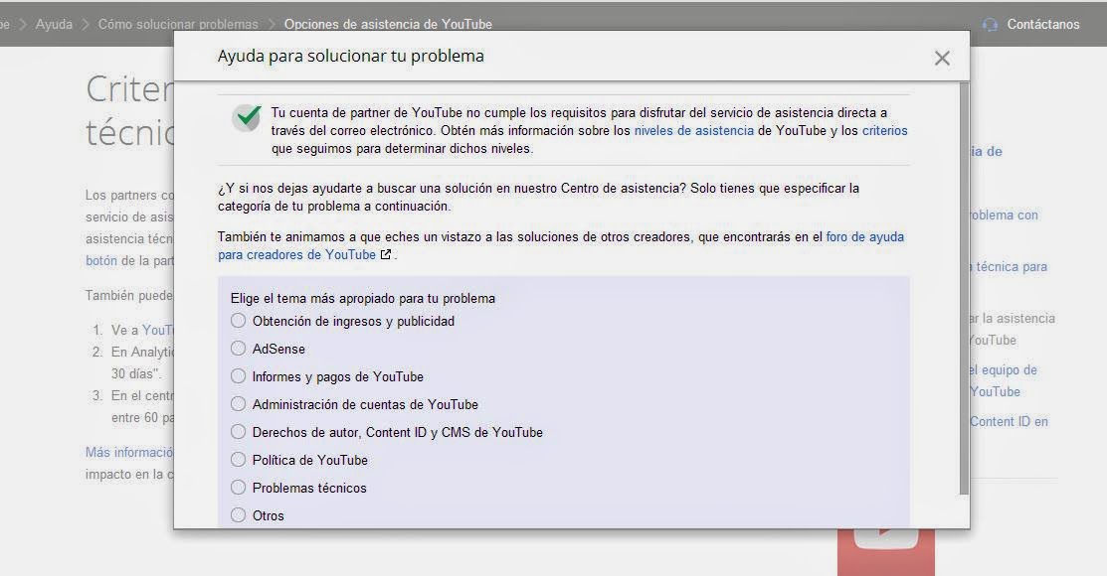The image size is (1107, 576).
Task: Click the red YouTube logo thumbnail
Action: [886, 552]
